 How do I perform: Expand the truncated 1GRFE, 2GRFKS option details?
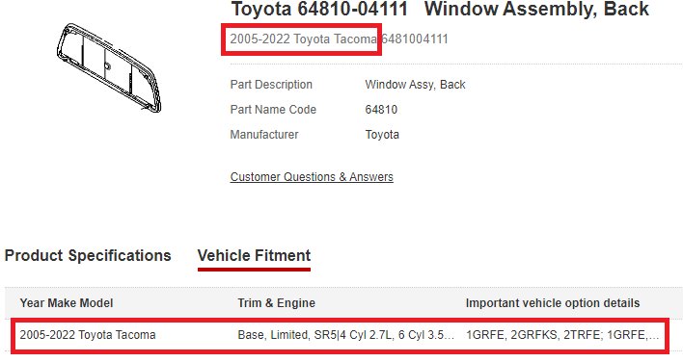point(562,335)
